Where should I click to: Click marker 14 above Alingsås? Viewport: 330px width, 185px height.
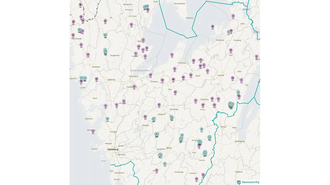point(145,117)
